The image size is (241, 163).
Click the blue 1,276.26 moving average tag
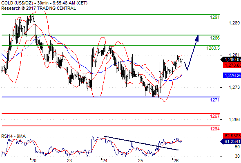point(232,75)
